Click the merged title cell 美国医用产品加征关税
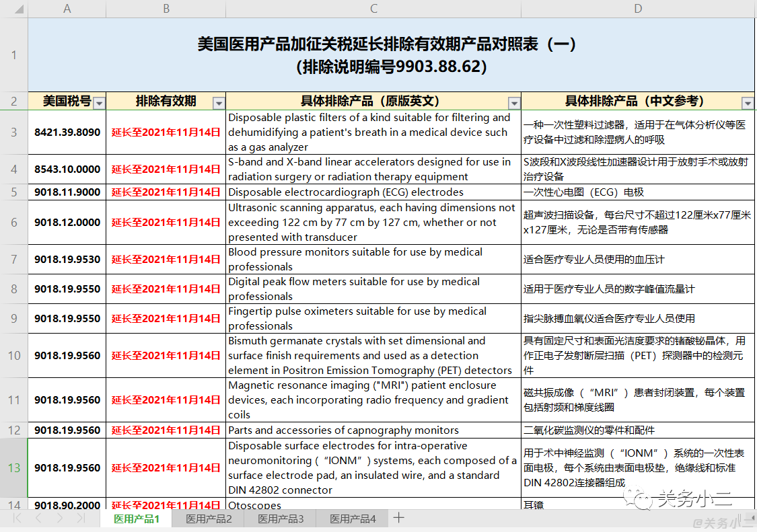The image size is (757, 532). coord(392,55)
